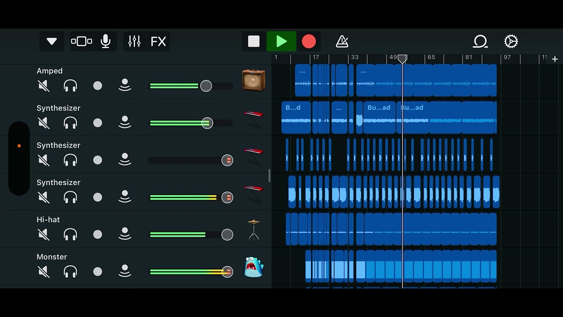
Task: Open the Loop Browser
Action: [x=480, y=41]
